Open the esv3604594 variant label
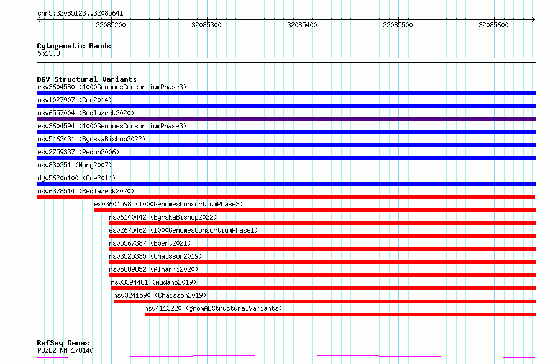 (x=112, y=126)
